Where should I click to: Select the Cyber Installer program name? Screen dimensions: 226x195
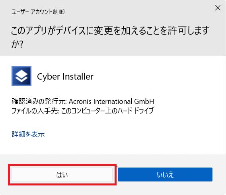[65, 76]
